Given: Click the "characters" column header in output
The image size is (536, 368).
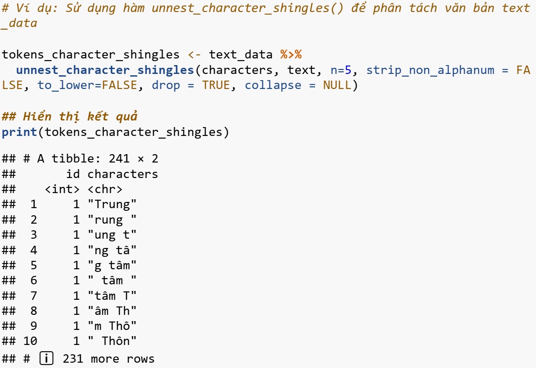Looking at the screenshot, I should [x=123, y=174].
